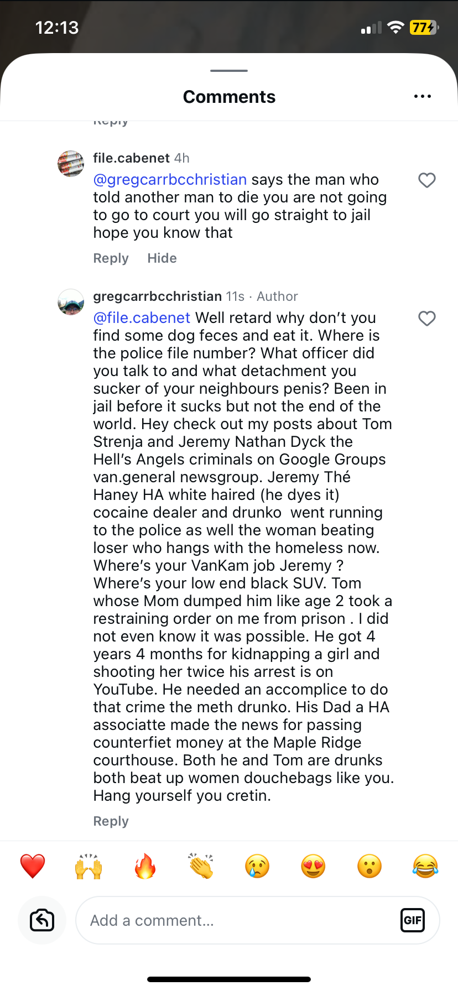
Task: Tap the clapping hands emoji reaction
Action: pyautogui.click(x=201, y=866)
